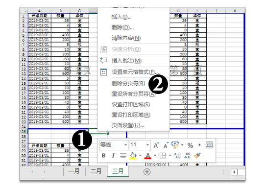The image size is (266, 188).
Task: Open the 等线 font name dropdown
Action: coord(125,145)
